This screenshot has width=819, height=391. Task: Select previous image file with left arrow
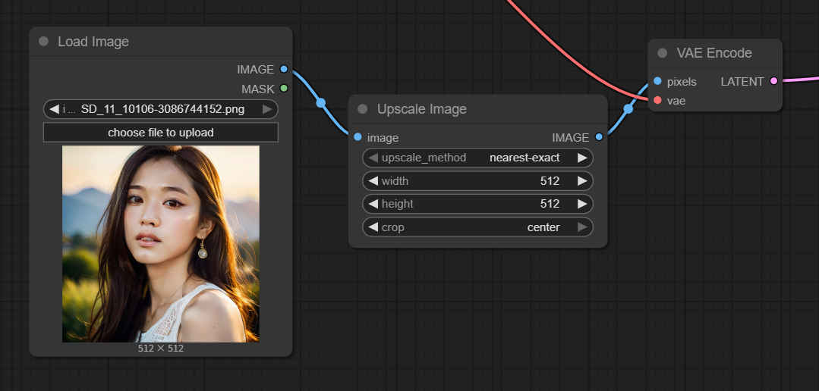click(54, 109)
